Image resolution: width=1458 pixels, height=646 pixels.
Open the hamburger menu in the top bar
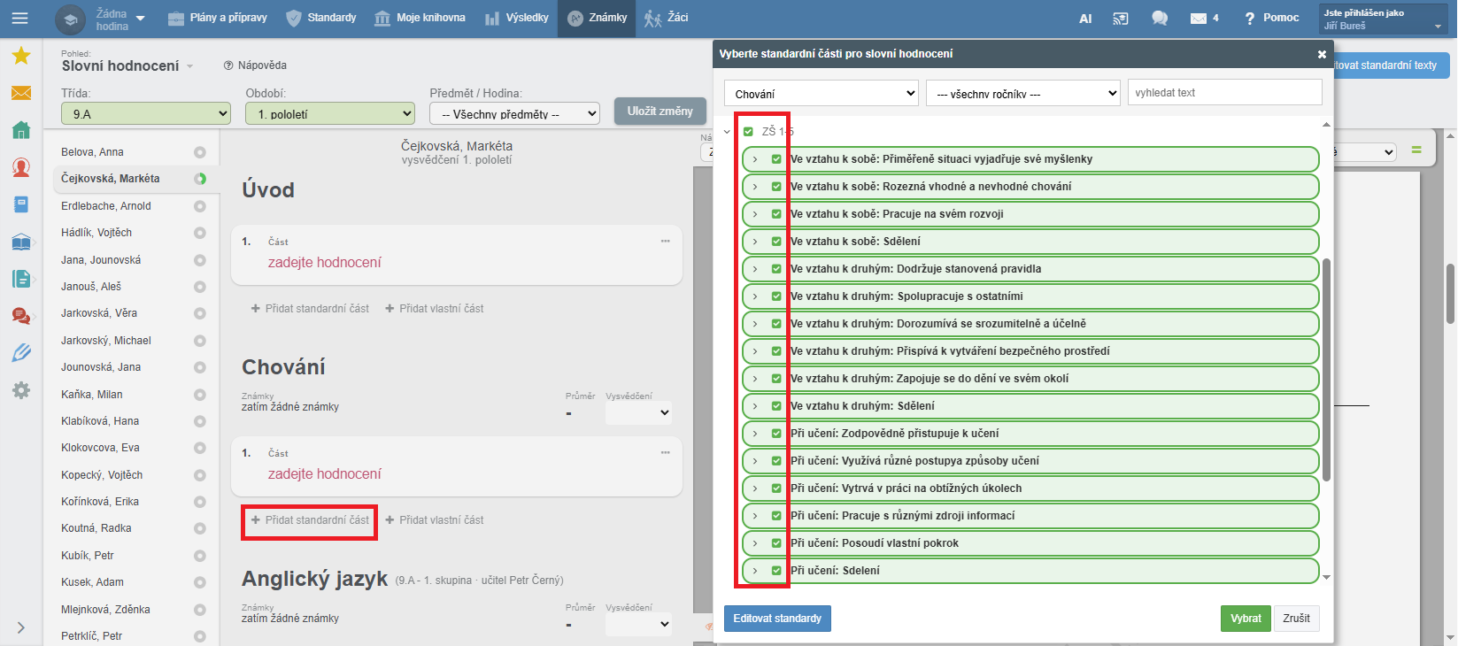[19, 18]
